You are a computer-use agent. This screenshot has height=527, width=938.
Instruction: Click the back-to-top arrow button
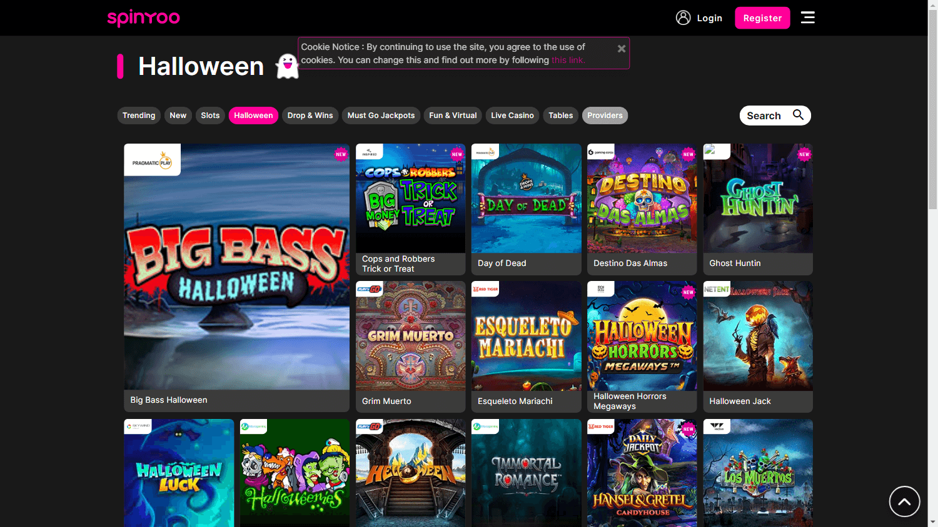[x=904, y=501]
